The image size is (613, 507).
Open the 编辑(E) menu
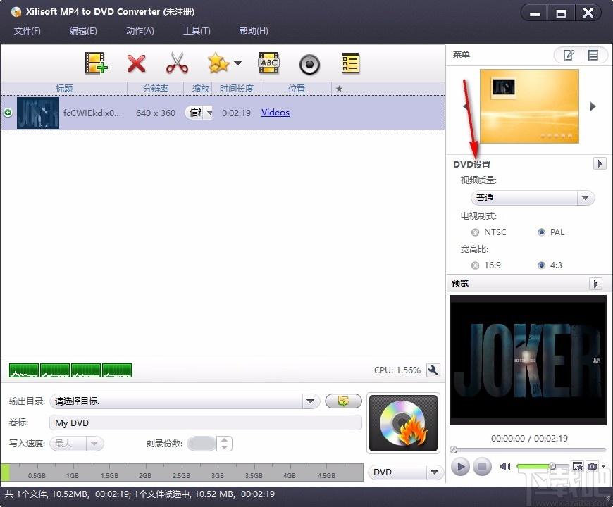83,30
